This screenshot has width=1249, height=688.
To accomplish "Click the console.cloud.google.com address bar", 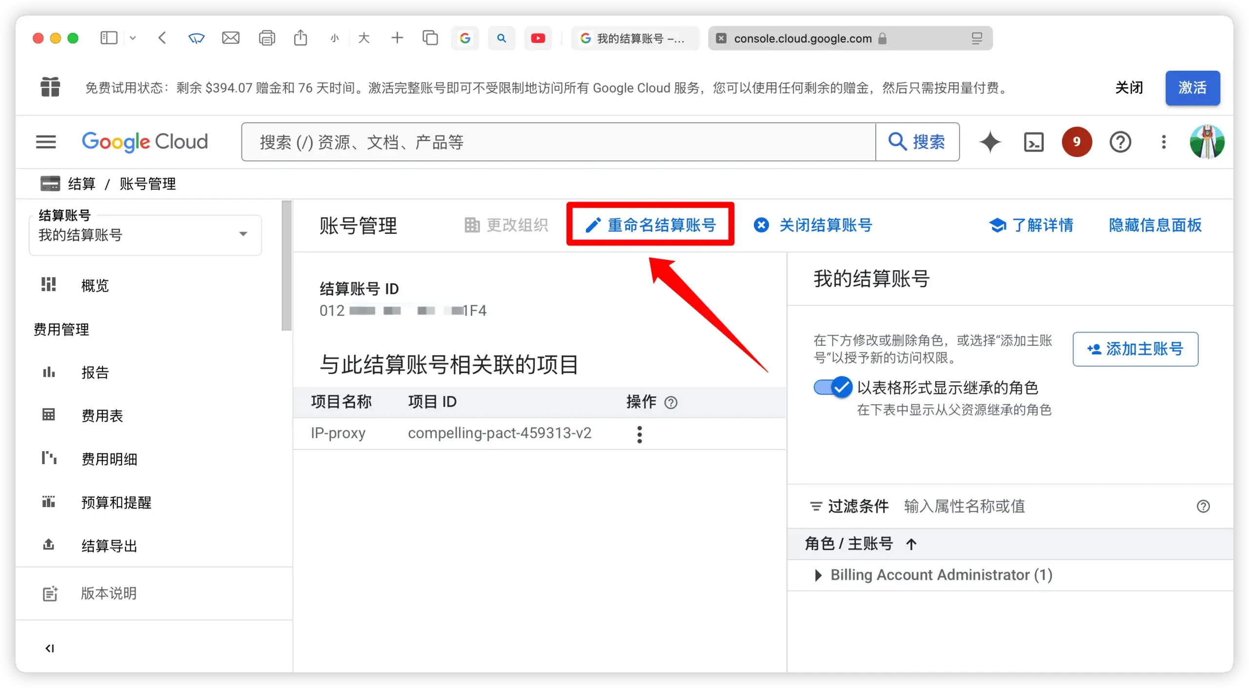I will (x=850, y=38).
